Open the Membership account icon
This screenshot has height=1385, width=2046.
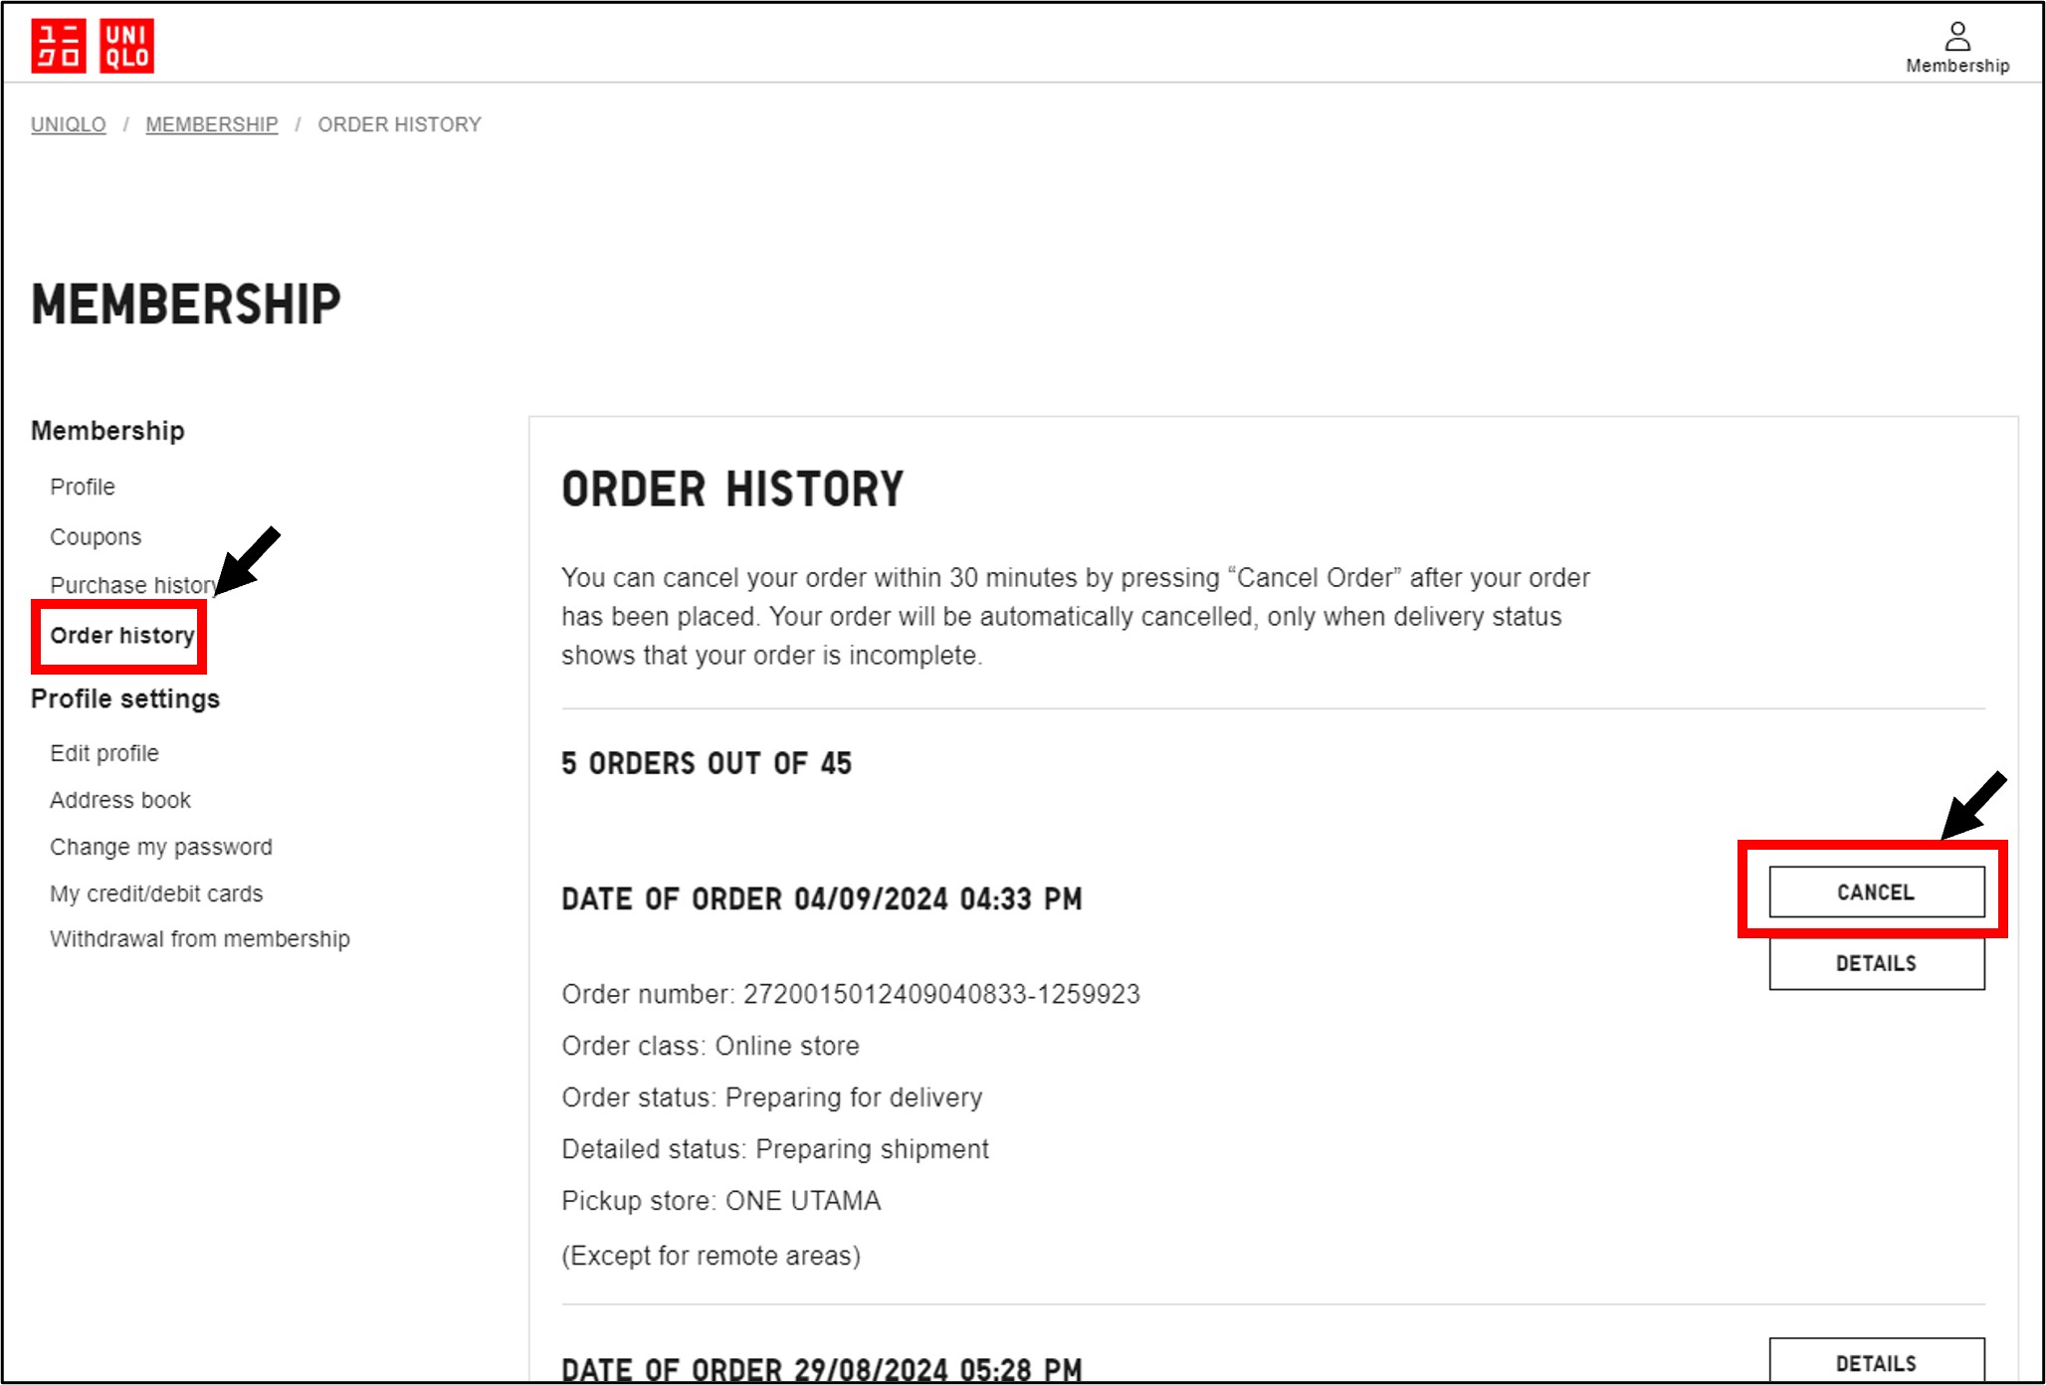point(1956,47)
